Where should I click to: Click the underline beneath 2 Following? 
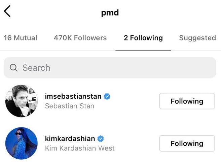(x=143, y=50)
